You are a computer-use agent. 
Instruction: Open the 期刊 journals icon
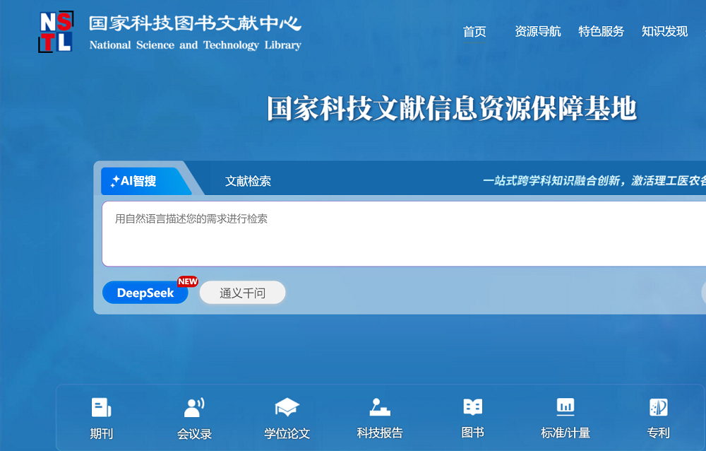(101, 408)
